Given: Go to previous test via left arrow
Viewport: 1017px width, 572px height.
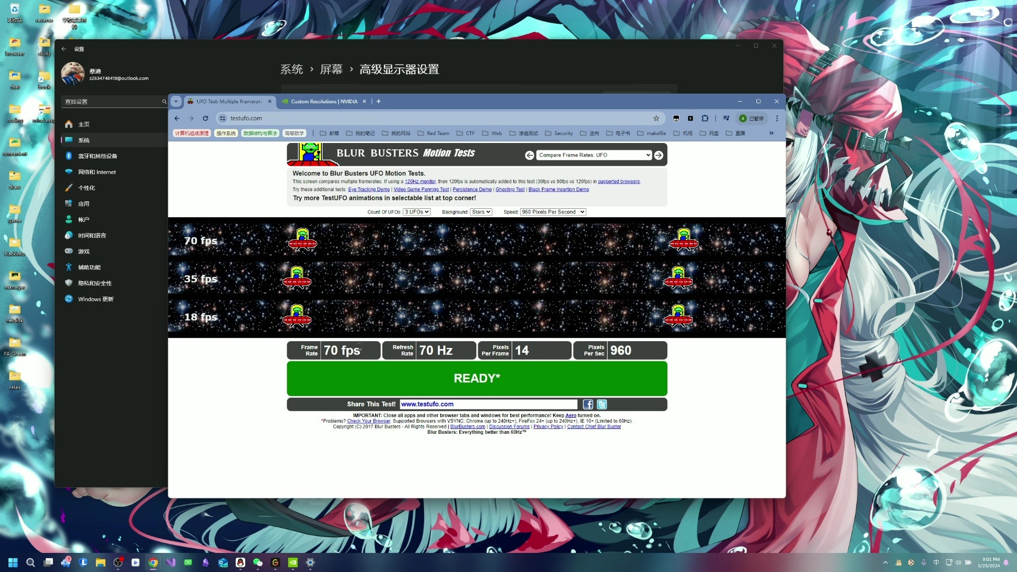Looking at the screenshot, I should coord(529,155).
